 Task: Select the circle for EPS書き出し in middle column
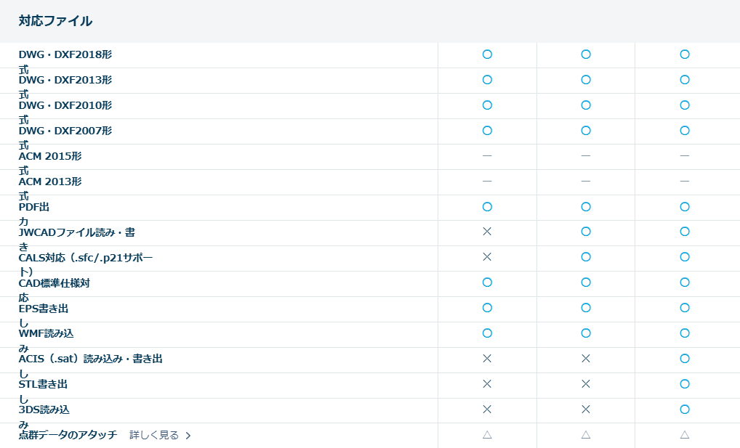[586, 308]
